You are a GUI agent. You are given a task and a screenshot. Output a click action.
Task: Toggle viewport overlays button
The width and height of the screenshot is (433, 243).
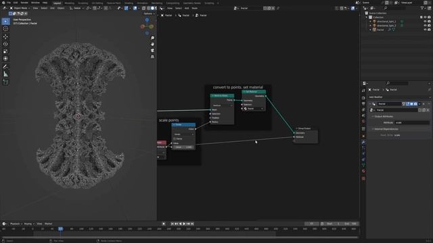(135, 8)
